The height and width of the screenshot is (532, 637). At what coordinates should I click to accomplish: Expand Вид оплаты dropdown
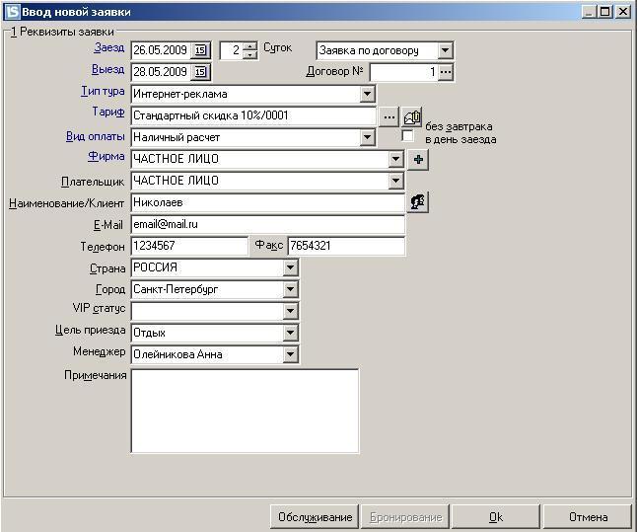367,137
